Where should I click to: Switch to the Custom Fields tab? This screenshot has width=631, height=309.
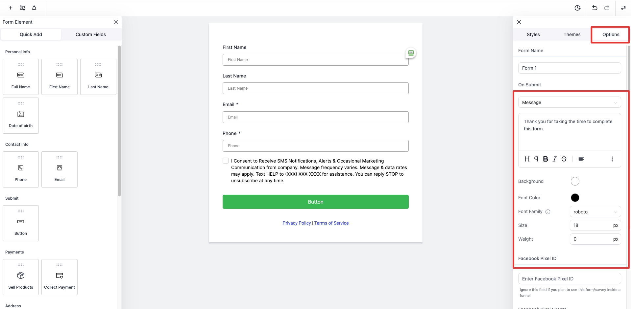91,34
